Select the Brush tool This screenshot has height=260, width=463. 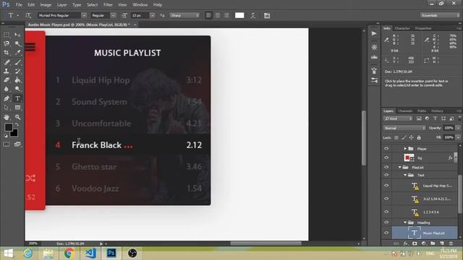coord(17,62)
